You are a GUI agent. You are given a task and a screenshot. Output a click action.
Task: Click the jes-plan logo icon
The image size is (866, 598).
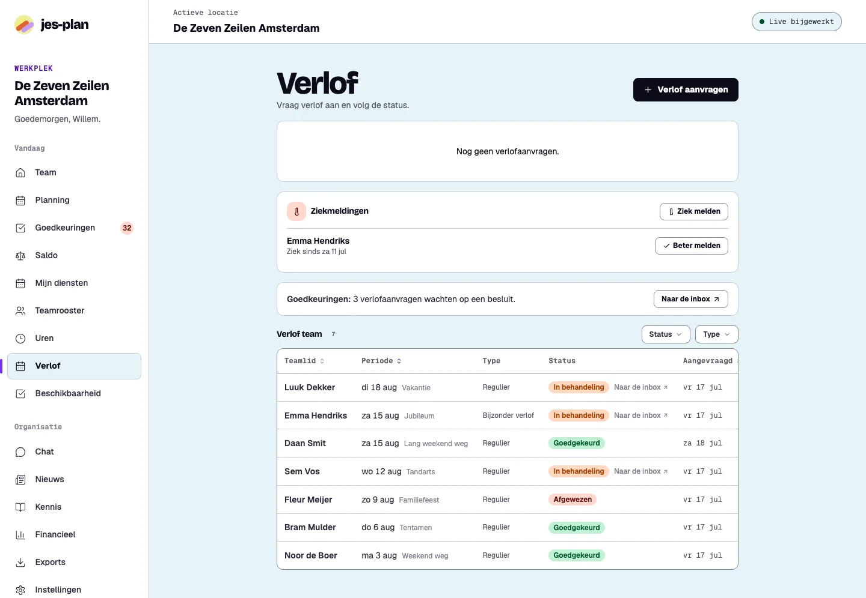(24, 25)
